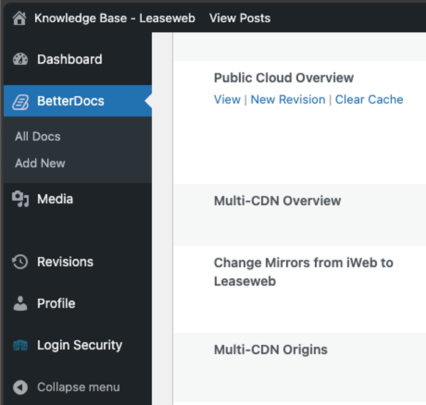Click the Profile person icon
Image resolution: width=426 pixels, height=405 pixels.
[20, 303]
